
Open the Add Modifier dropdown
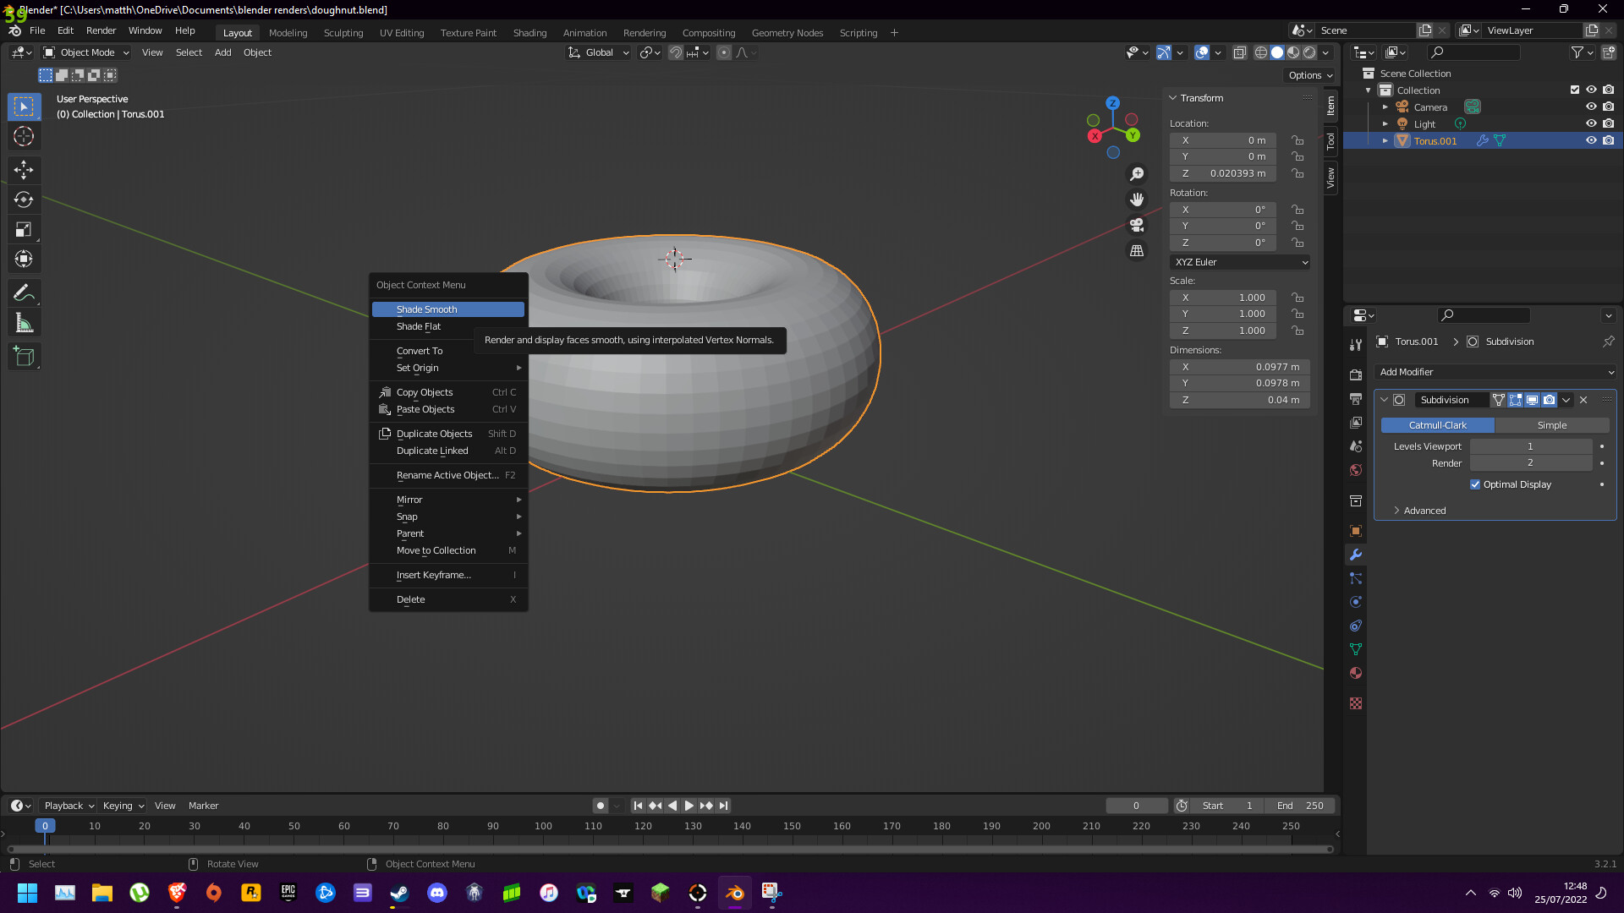[1494, 372]
